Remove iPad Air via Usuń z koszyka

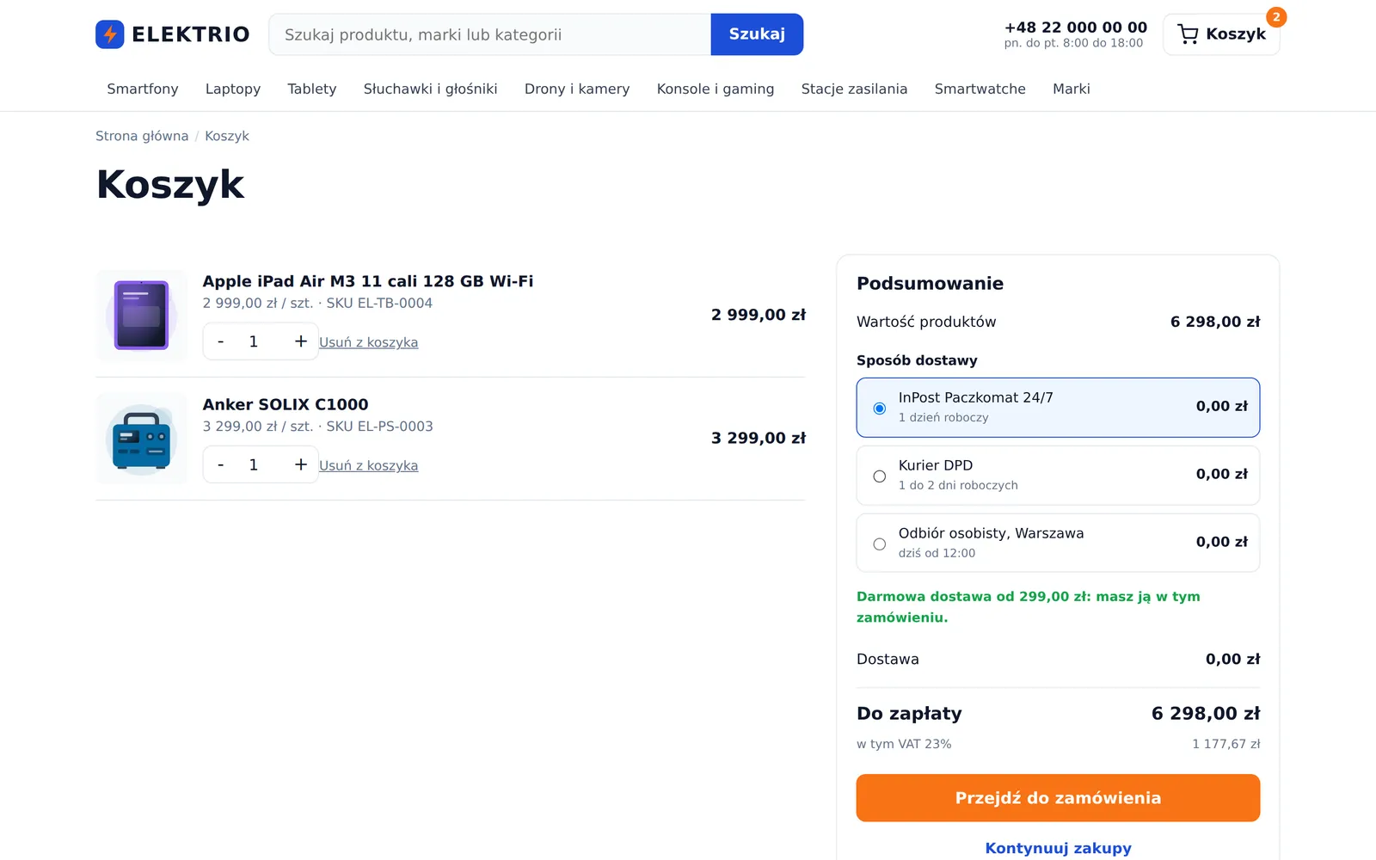368,342
